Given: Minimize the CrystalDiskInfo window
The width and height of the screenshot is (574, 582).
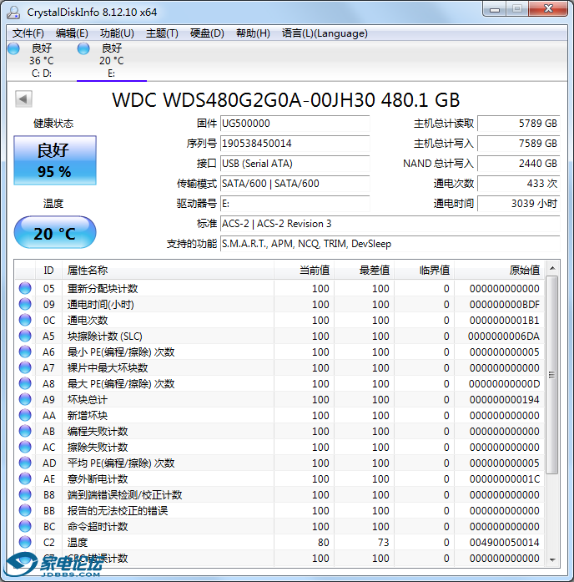Looking at the screenshot, I should (x=495, y=9).
